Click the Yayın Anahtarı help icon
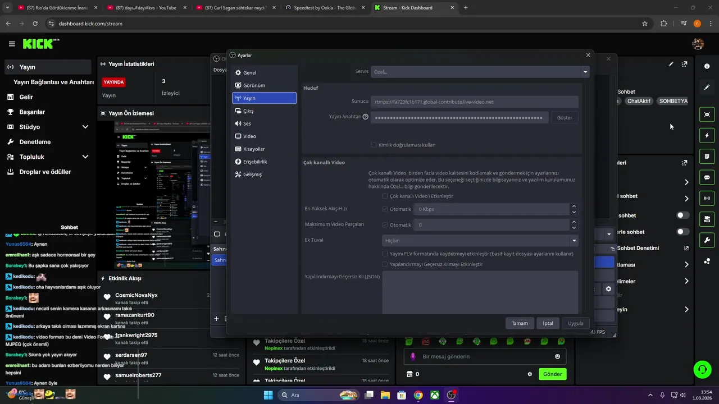Image resolution: width=719 pixels, height=404 pixels. point(366,117)
